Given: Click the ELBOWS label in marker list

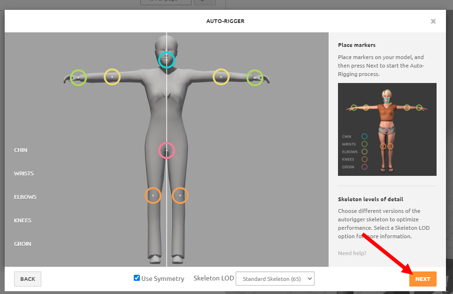Looking at the screenshot, I should click(x=25, y=197).
